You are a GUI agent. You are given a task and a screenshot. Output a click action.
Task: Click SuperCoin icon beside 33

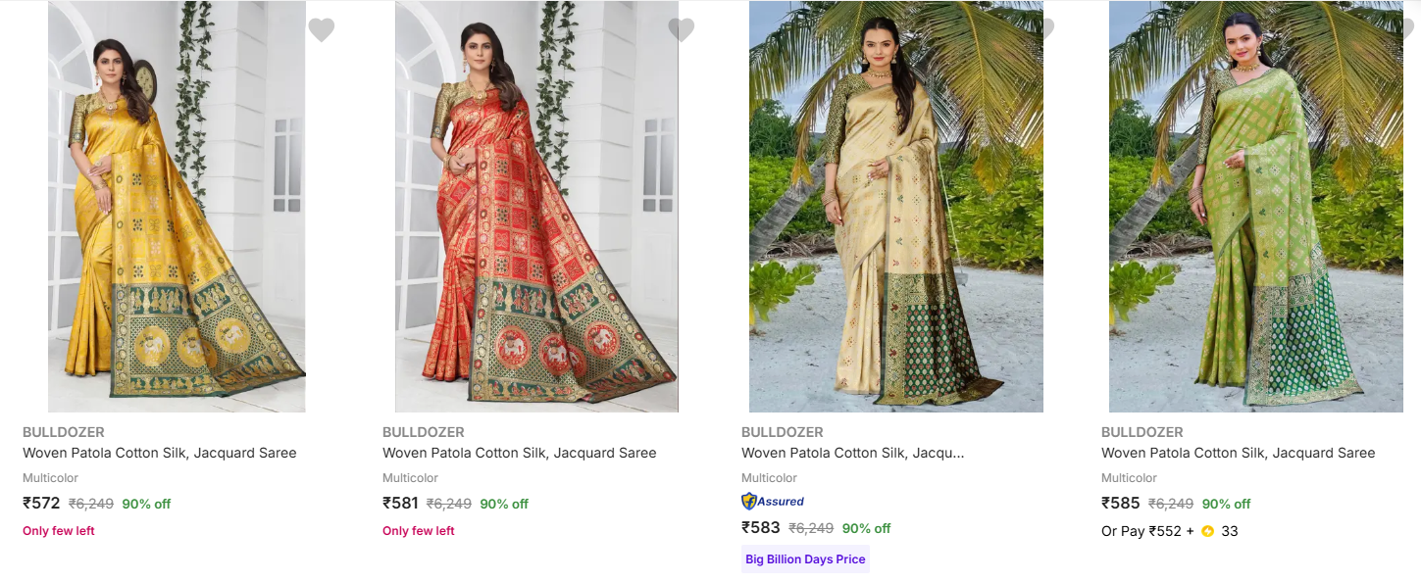[1207, 532]
